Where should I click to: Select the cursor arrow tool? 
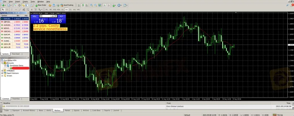pyautogui.click(x=3, y=9)
